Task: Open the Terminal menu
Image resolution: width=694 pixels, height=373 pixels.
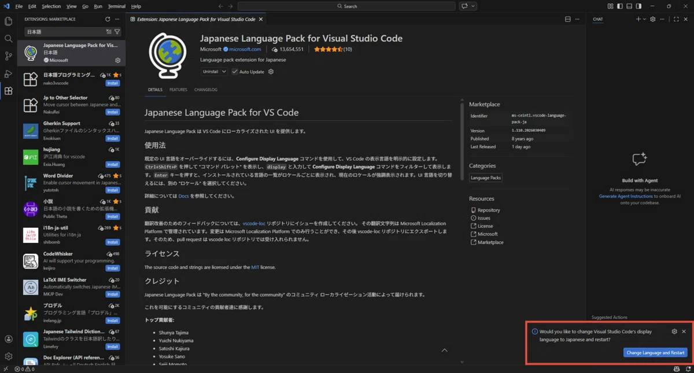Action: [116, 6]
